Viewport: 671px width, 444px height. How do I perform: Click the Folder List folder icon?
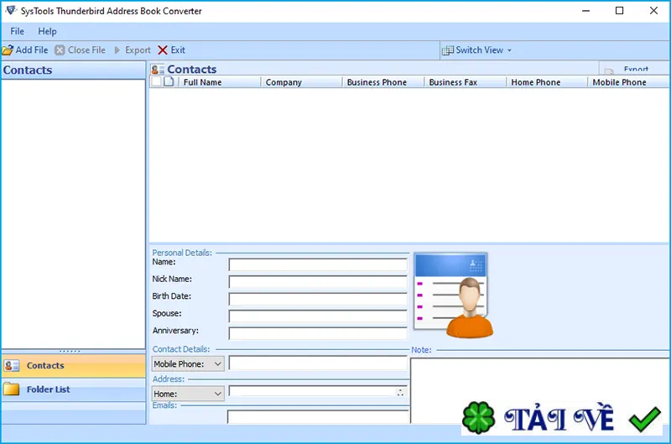[x=12, y=389]
